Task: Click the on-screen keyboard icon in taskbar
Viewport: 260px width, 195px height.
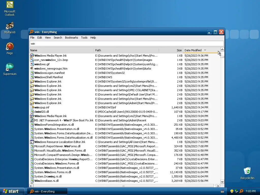Action: click(x=222, y=191)
